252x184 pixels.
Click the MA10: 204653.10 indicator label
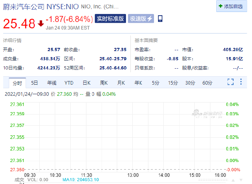point(80,180)
